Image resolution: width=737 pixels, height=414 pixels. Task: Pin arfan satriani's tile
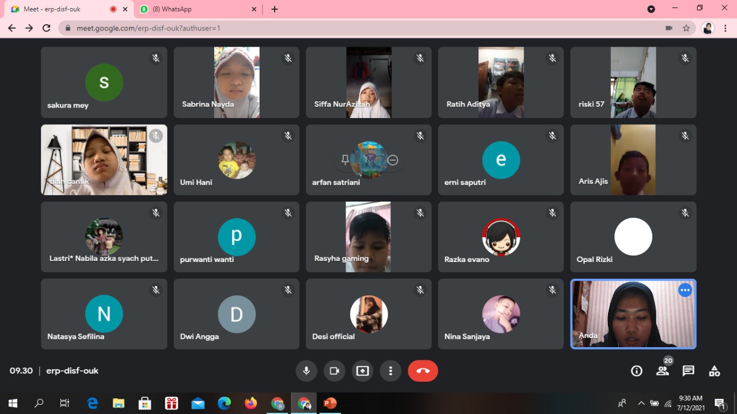tap(345, 160)
